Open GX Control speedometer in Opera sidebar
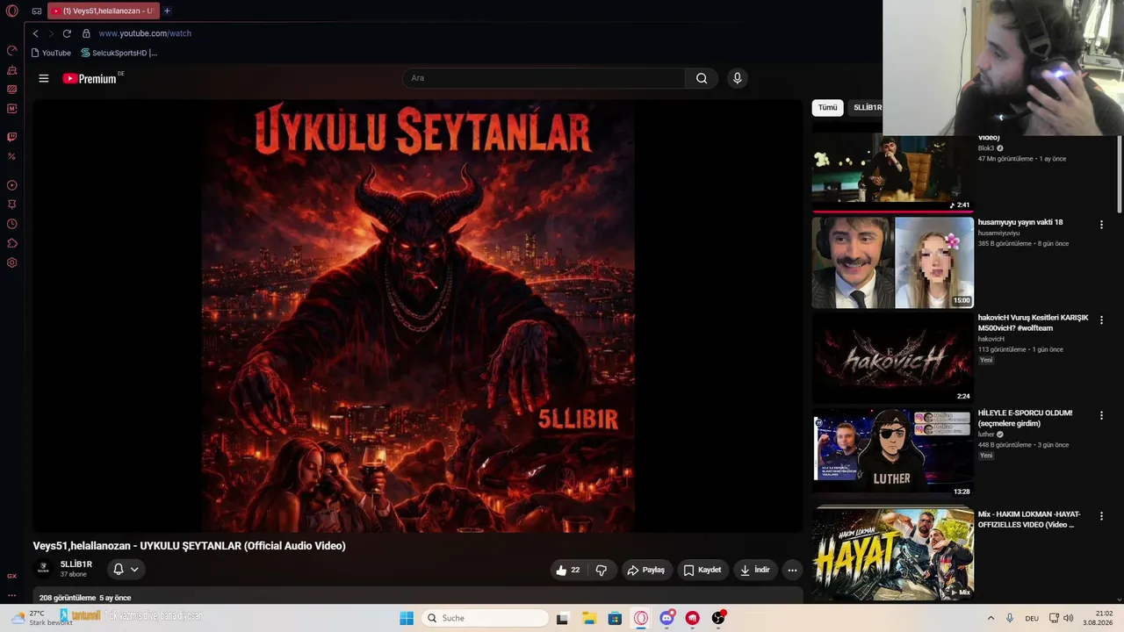This screenshot has height=632, width=1124. point(12,50)
